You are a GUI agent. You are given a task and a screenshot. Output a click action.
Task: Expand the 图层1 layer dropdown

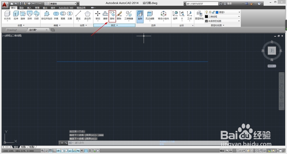point(239,12)
